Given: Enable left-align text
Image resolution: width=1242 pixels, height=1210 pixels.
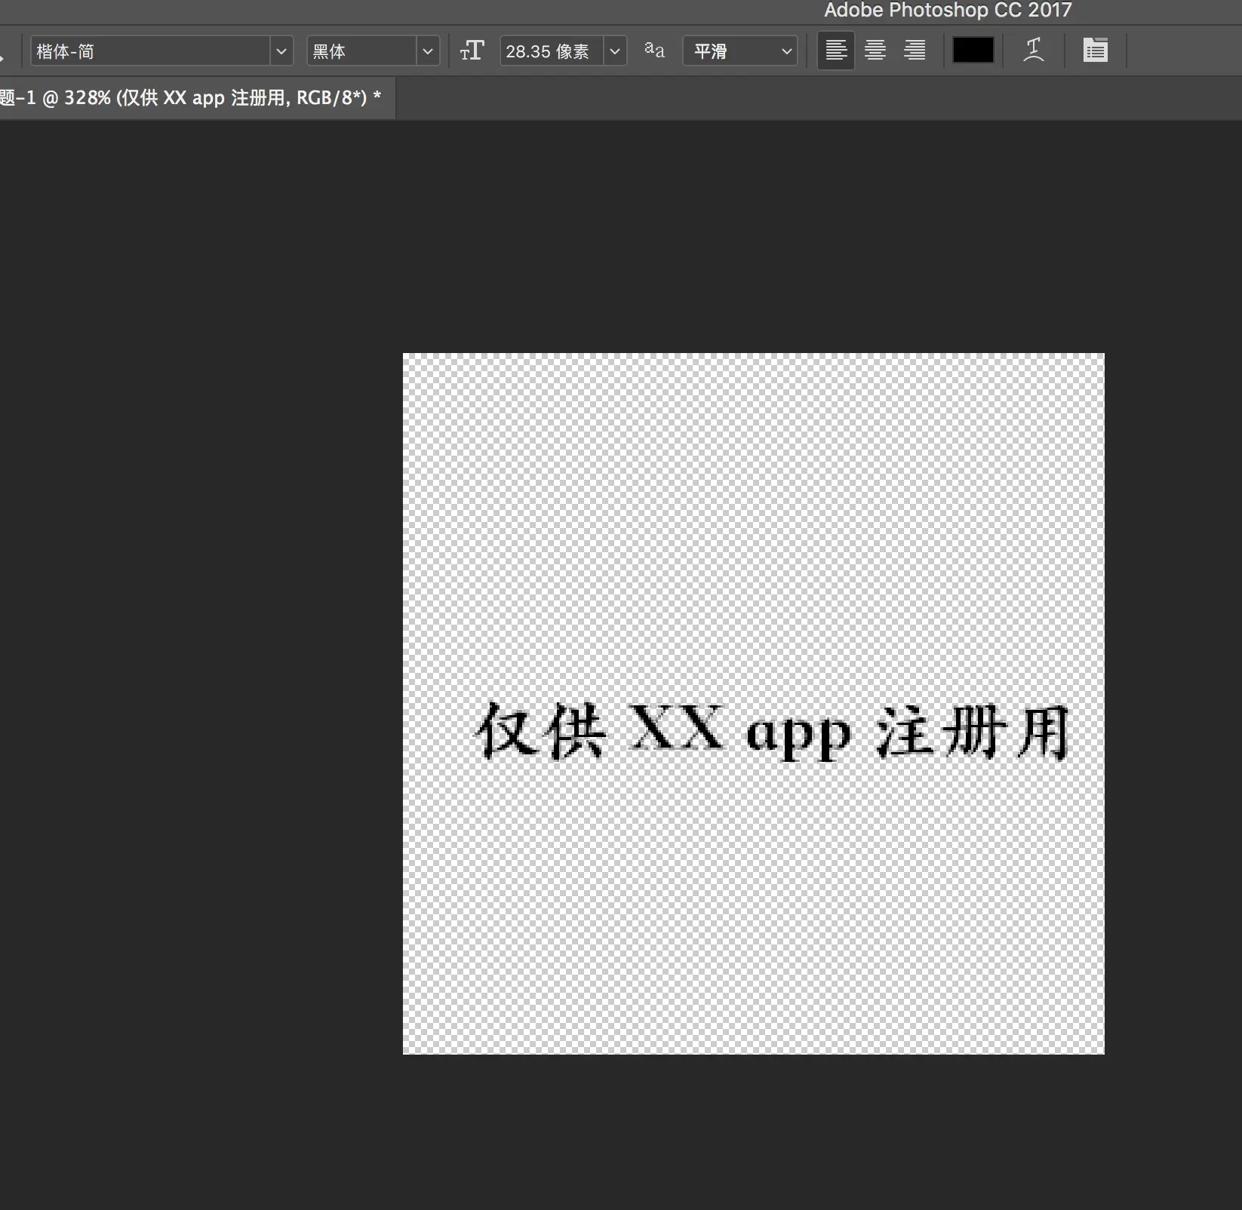Looking at the screenshot, I should [836, 51].
